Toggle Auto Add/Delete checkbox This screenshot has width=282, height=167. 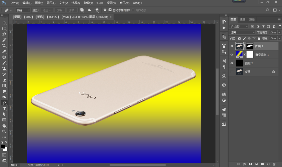[110, 10]
